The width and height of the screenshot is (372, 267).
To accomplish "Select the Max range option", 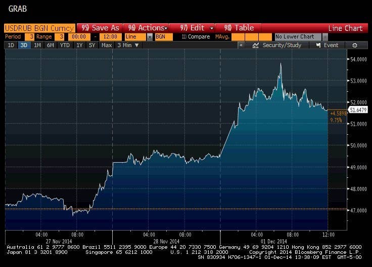I will click(106, 45).
